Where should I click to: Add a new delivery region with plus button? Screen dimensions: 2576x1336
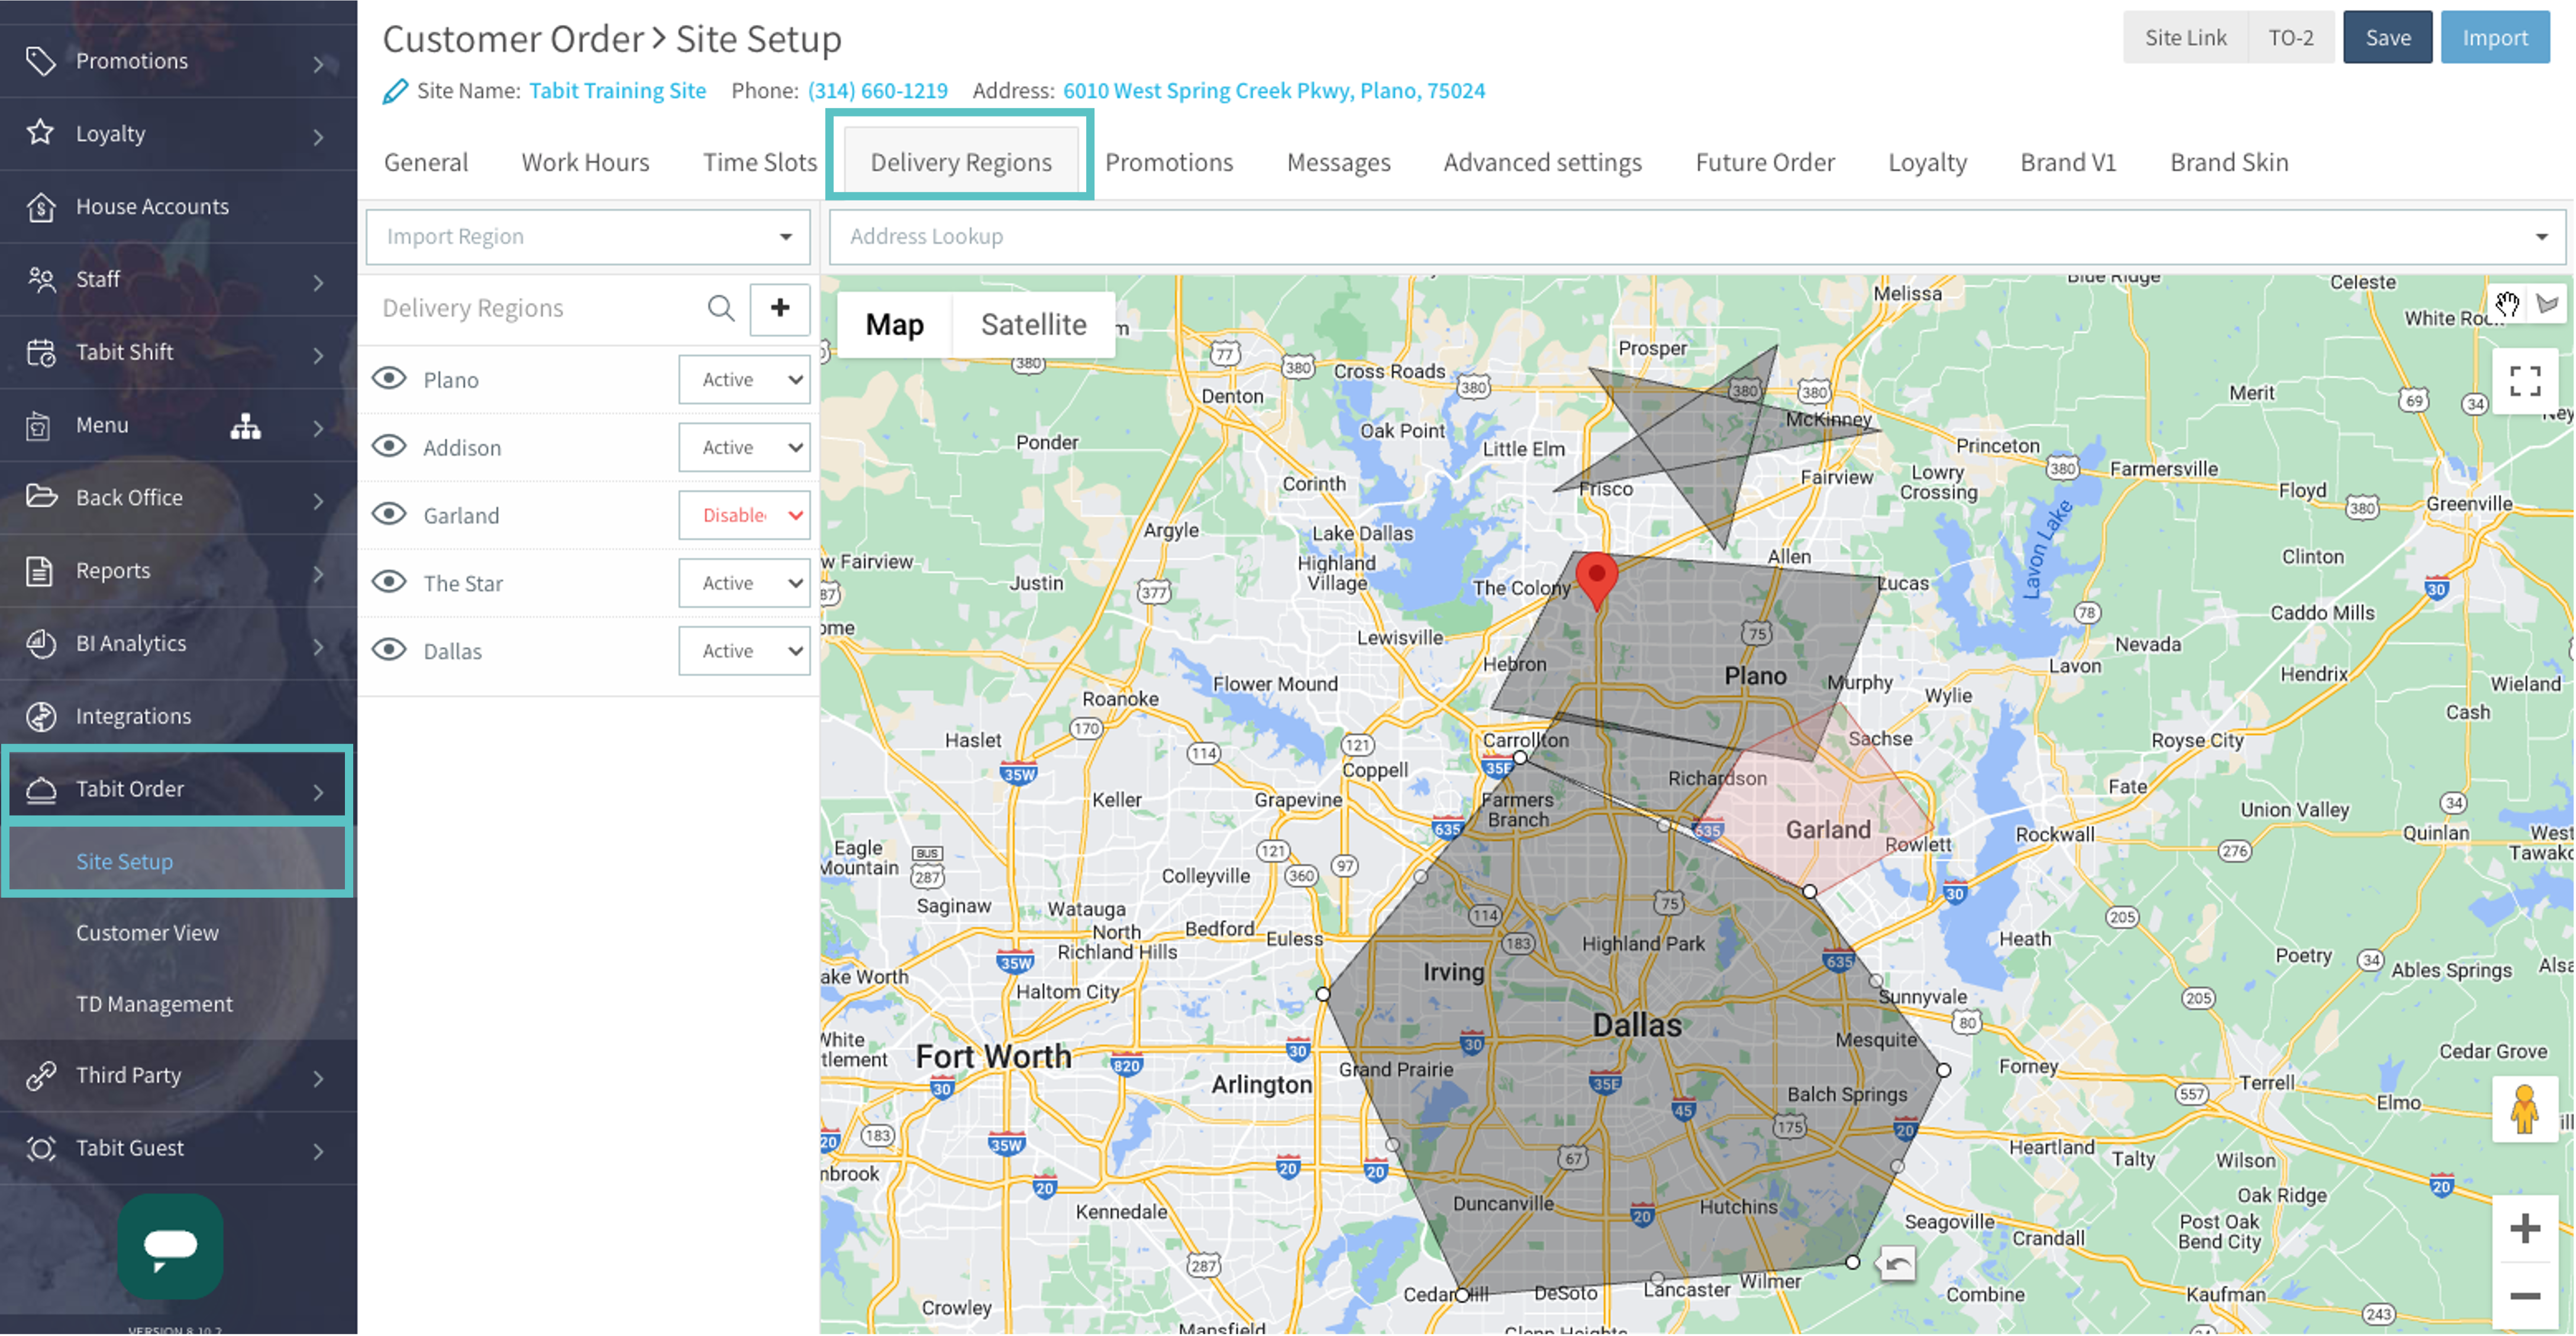point(780,308)
